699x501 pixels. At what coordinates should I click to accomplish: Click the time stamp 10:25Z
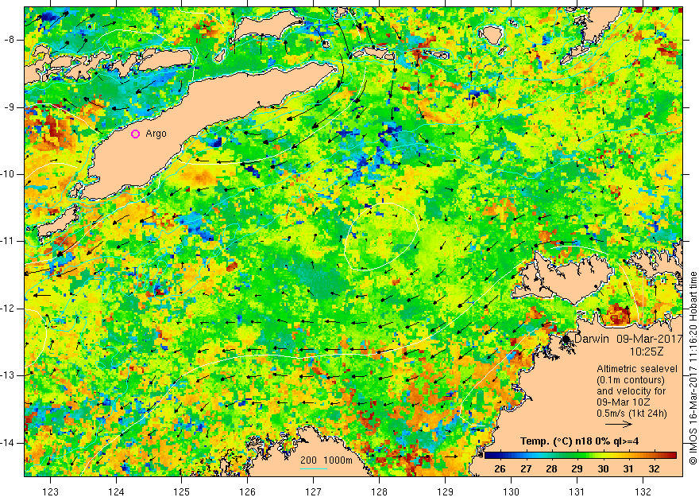click(647, 351)
